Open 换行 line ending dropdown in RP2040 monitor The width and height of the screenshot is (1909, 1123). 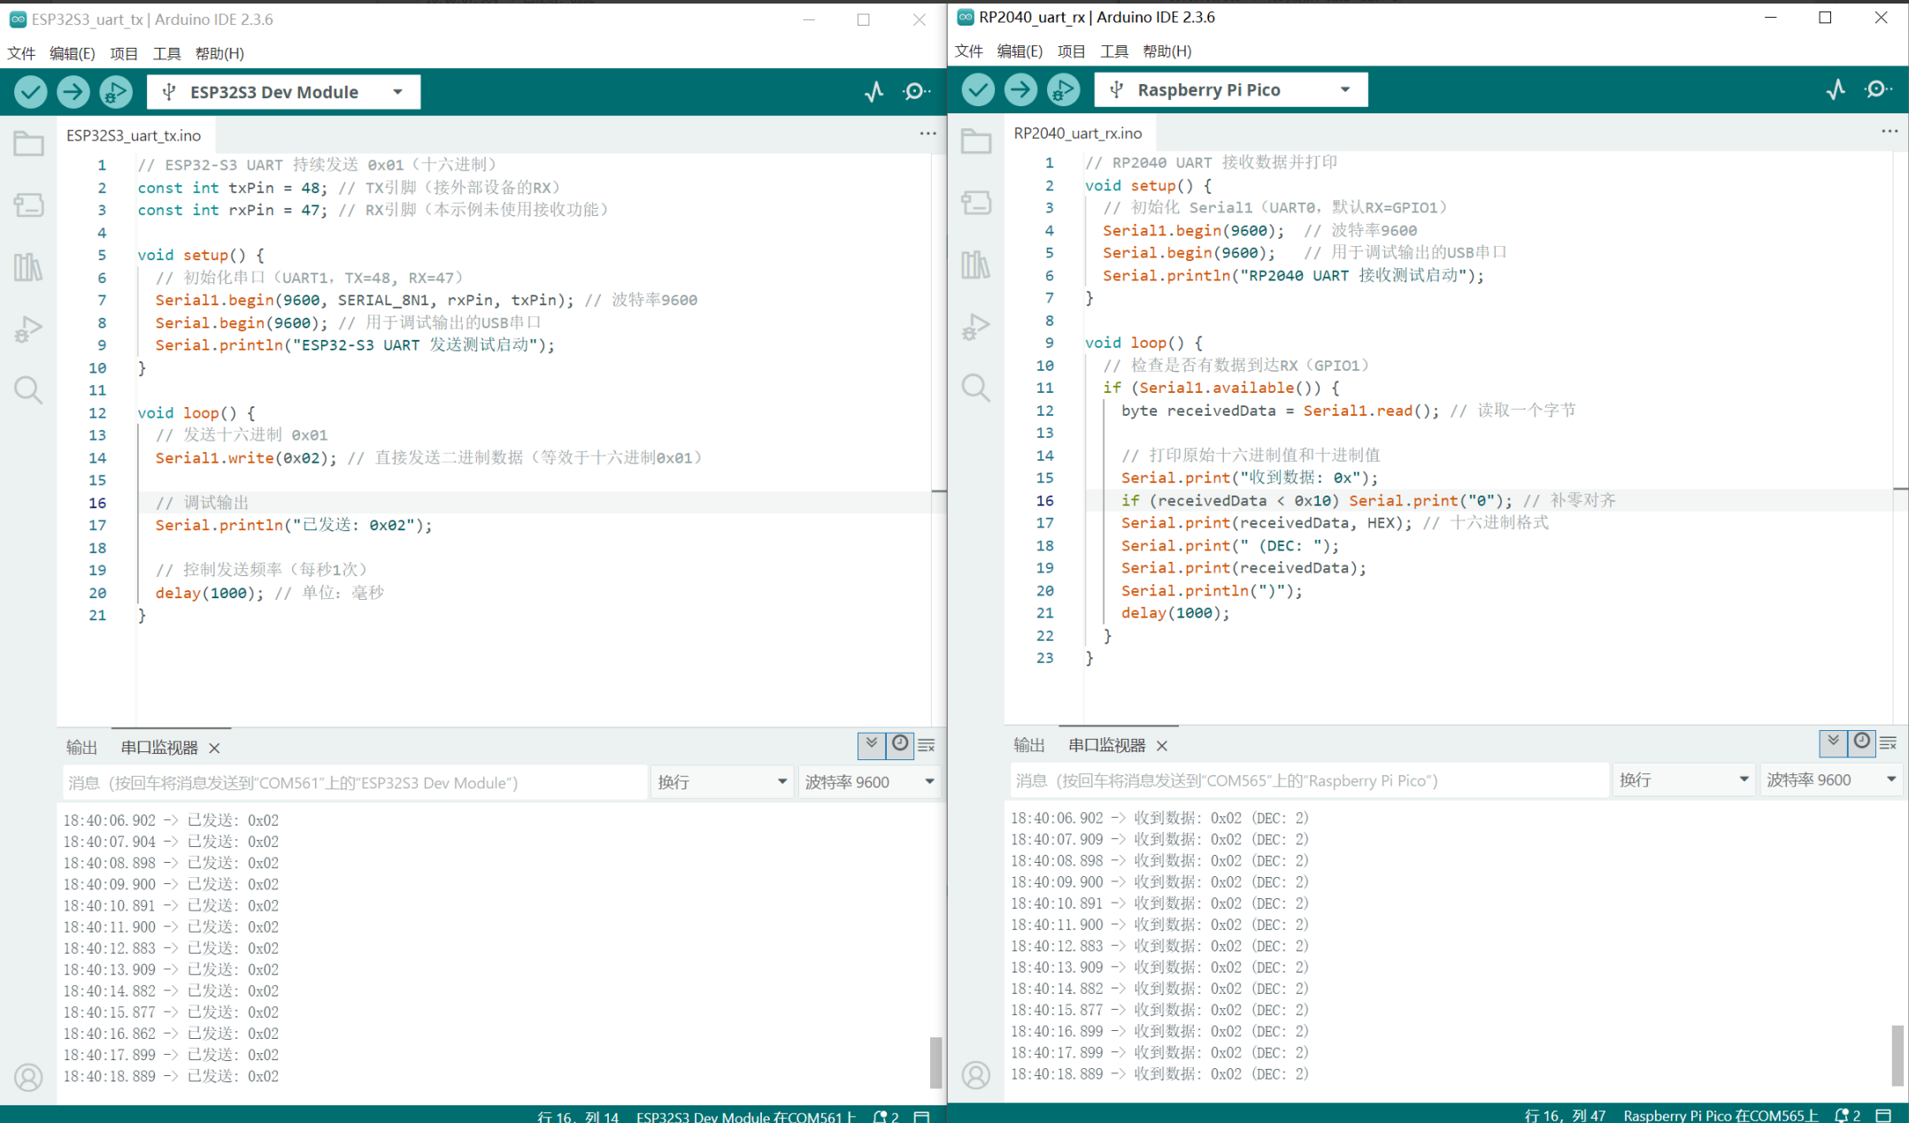1682,780
